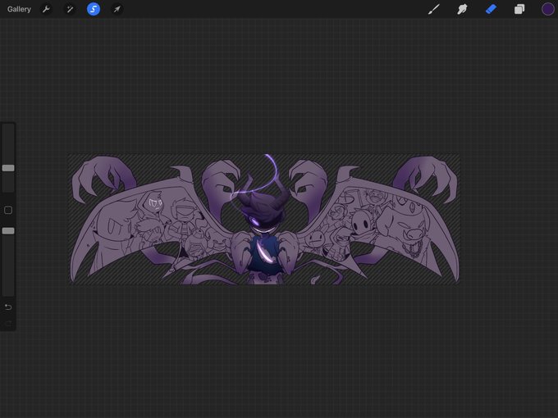The image size is (558, 418).
Task: Toggle the Selection tool
Action: [94, 9]
